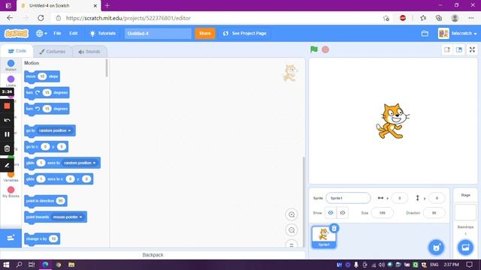481x270 pixels.
Task: Switch to the Sounds tab
Action: click(89, 52)
